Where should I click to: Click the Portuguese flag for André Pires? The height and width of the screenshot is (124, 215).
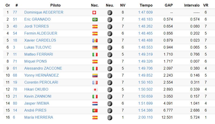95,110
